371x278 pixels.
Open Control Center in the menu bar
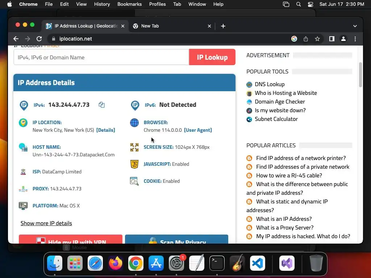click(310, 4)
